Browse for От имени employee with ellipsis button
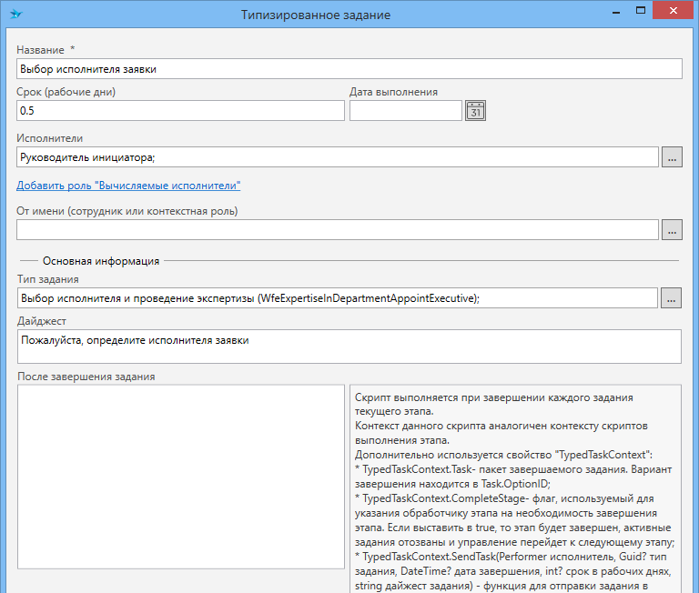 click(x=671, y=230)
